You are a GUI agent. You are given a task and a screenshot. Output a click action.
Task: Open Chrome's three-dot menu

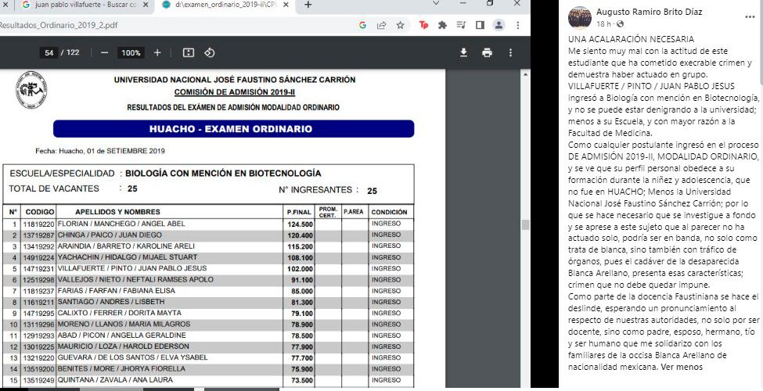(x=518, y=25)
